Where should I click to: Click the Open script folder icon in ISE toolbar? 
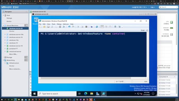point(44,27)
